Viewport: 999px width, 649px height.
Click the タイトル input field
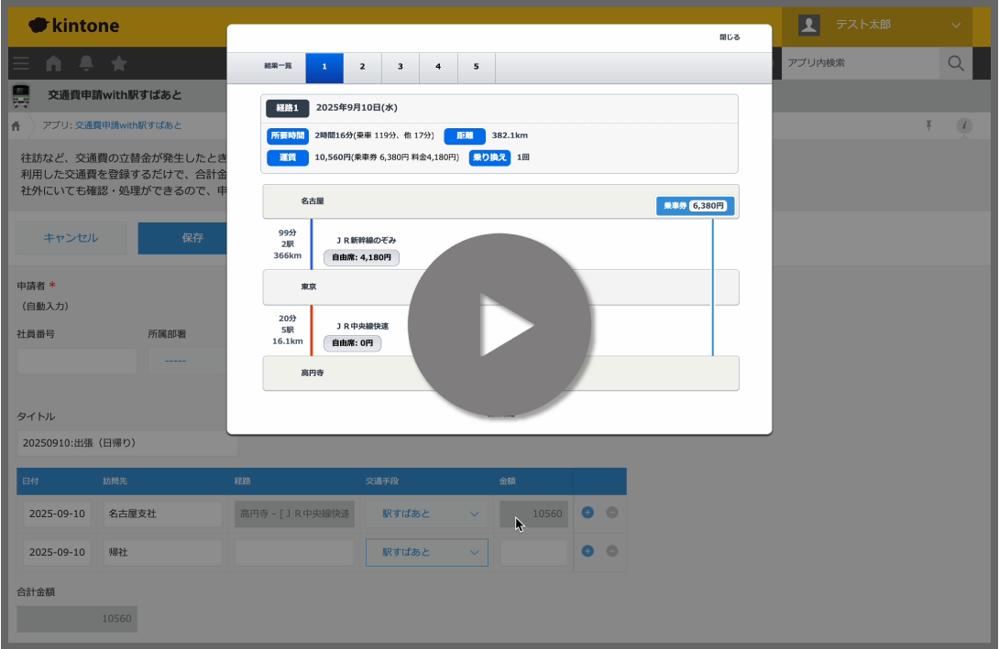click(x=127, y=443)
